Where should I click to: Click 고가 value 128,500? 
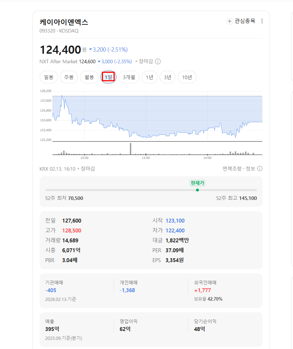(x=71, y=231)
